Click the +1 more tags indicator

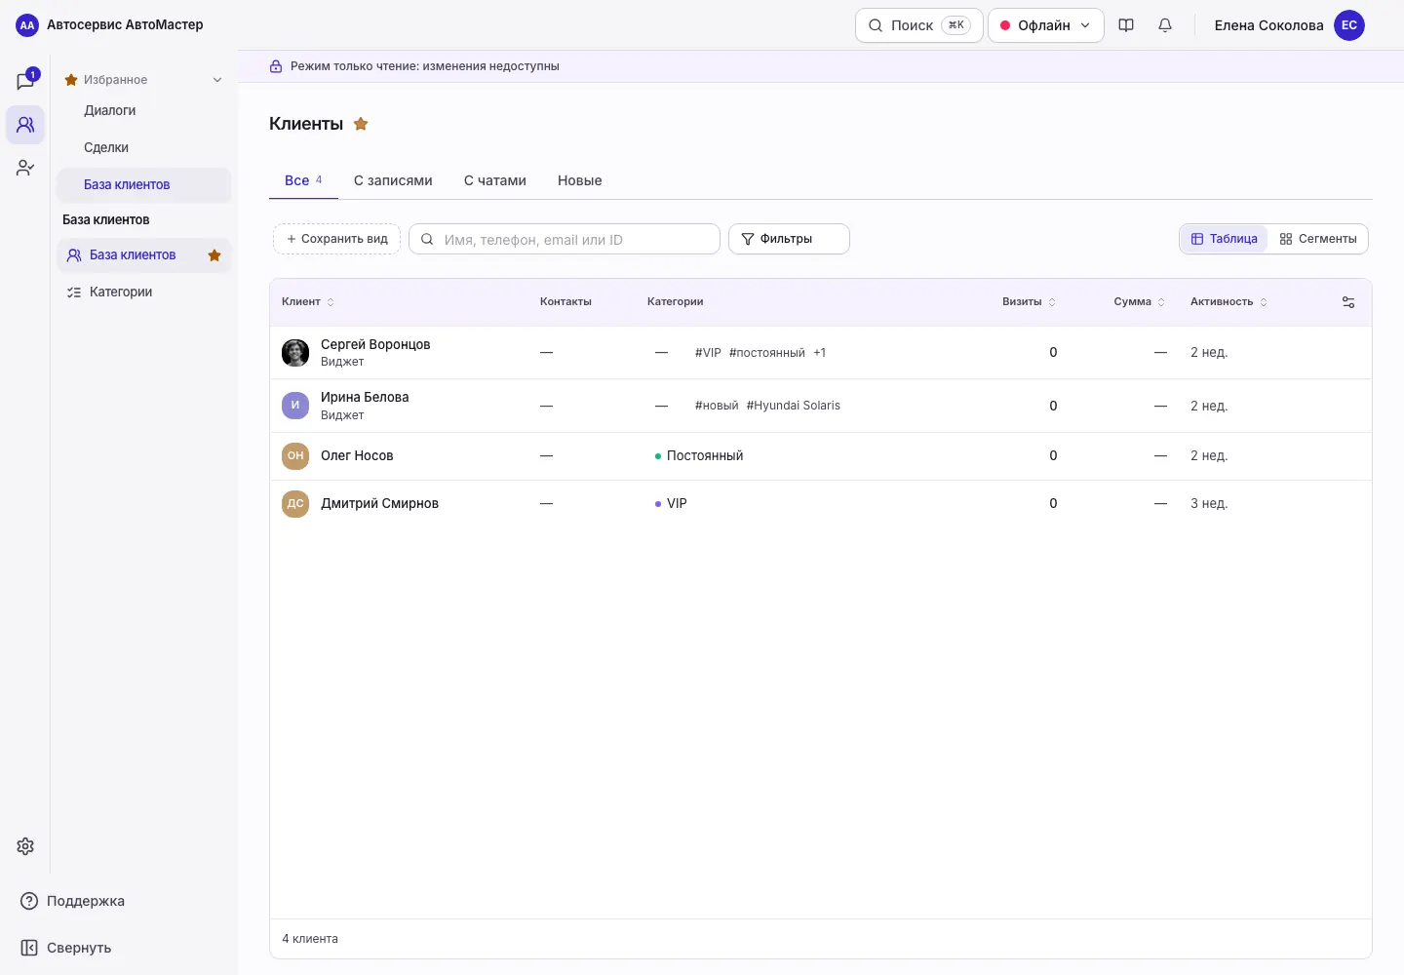[820, 353]
